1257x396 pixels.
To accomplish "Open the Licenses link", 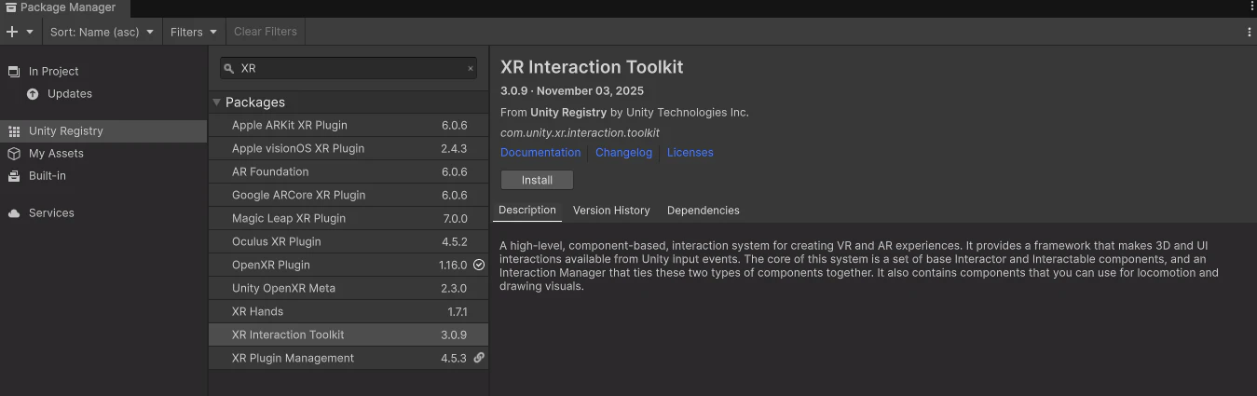I will 690,153.
